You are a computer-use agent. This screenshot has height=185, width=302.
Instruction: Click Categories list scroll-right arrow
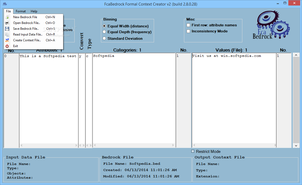tap(173, 145)
